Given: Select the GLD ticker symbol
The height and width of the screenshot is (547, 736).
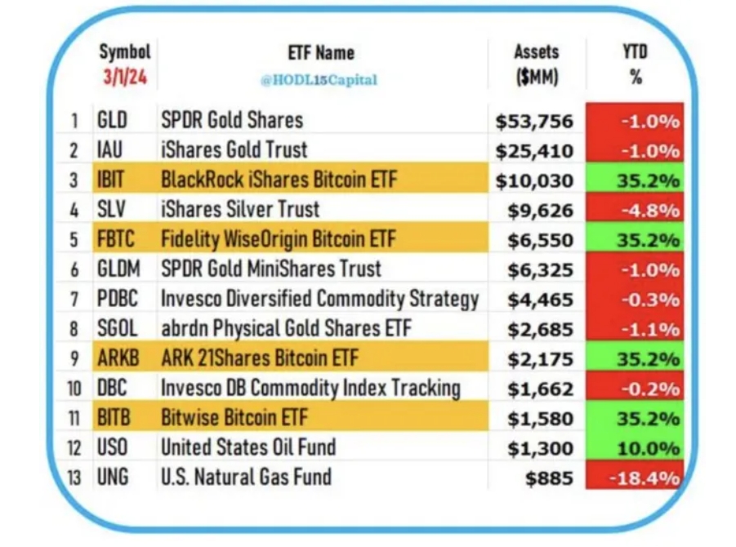Looking at the screenshot, I should click(x=111, y=121).
